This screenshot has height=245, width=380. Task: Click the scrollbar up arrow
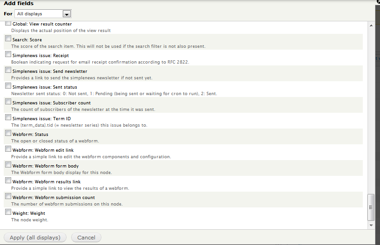click(x=371, y=26)
